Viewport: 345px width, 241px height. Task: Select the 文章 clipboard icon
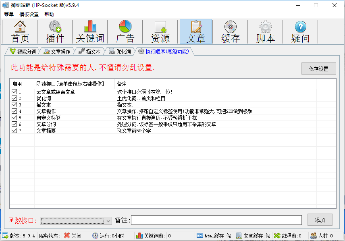[x=195, y=31]
